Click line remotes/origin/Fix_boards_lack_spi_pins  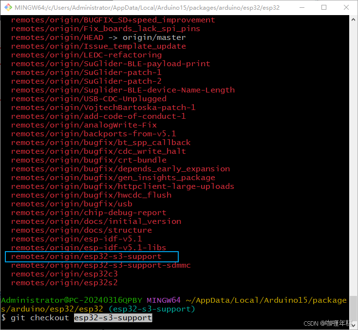[106, 29]
